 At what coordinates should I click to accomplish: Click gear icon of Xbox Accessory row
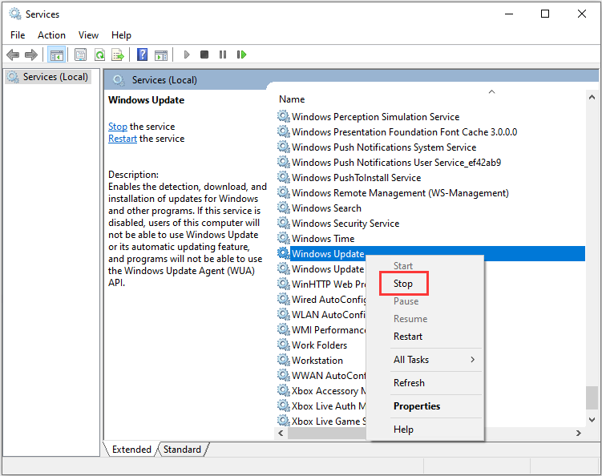pos(283,390)
